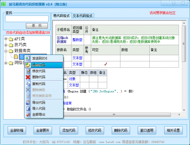This screenshot has width=190, height=145.
Task: Click the 全部收缩 button
Action: click(x=17, y=130)
